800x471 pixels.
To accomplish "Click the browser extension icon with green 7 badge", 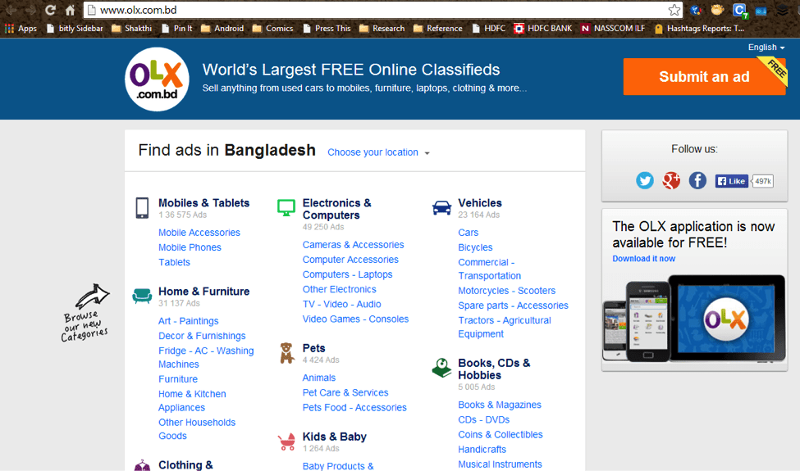I will 739,10.
